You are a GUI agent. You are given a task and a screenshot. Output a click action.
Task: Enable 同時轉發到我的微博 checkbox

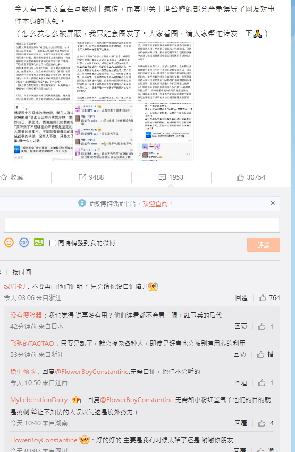pos(53,243)
